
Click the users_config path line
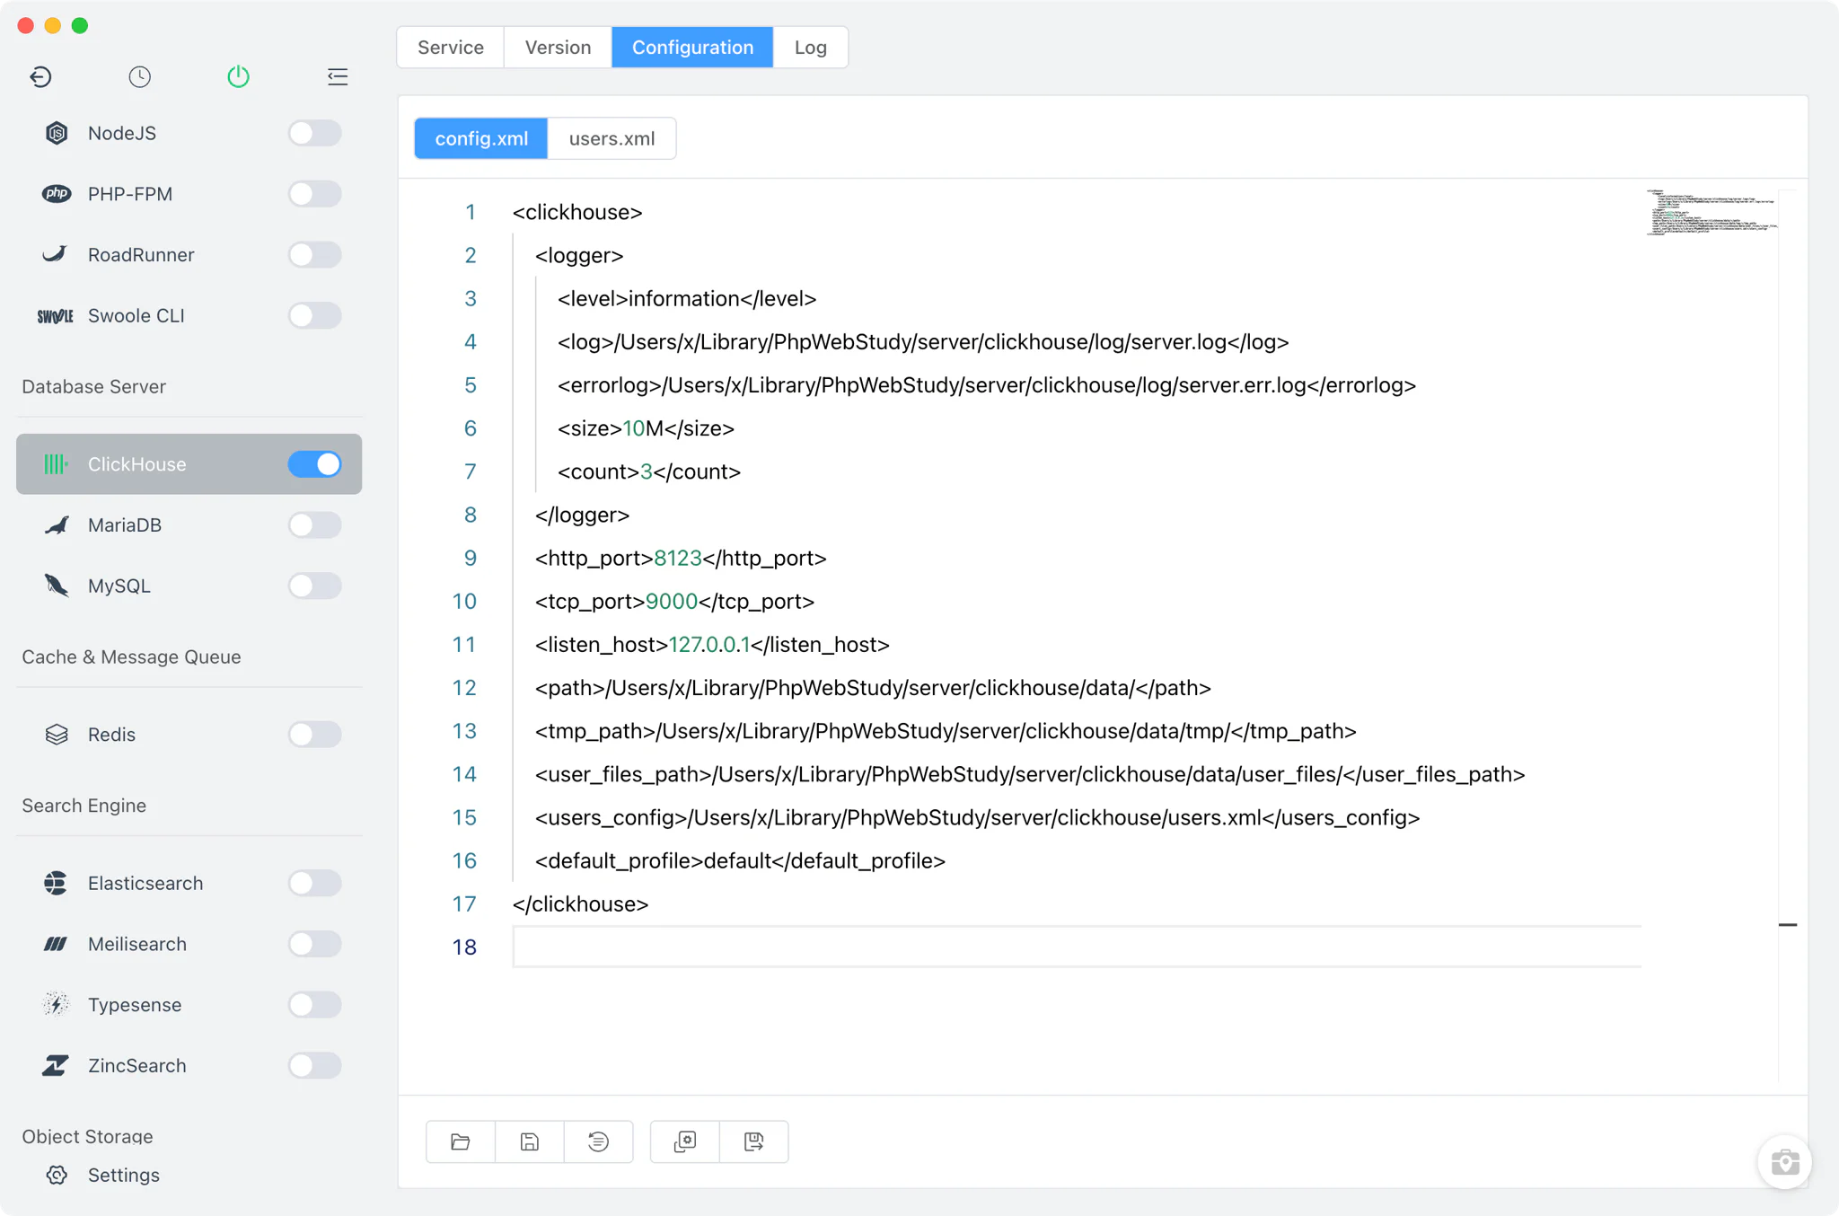click(x=977, y=817)
